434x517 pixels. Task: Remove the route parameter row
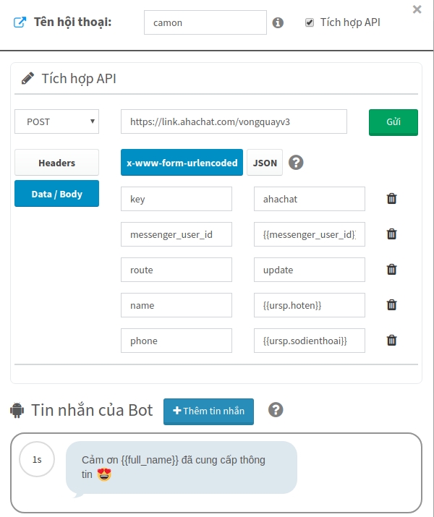click(391, 270)
